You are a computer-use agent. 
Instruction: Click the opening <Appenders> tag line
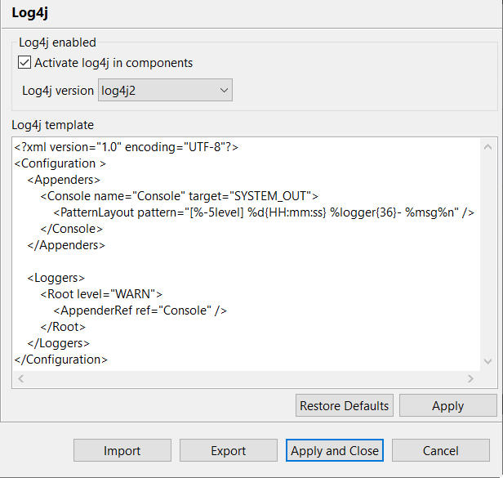coord(64,180)
